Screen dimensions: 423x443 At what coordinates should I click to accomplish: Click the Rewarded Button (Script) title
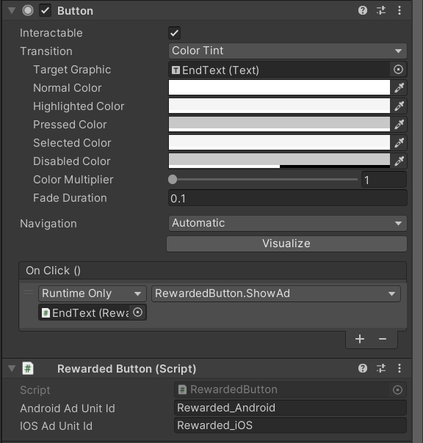pos(127,369)
